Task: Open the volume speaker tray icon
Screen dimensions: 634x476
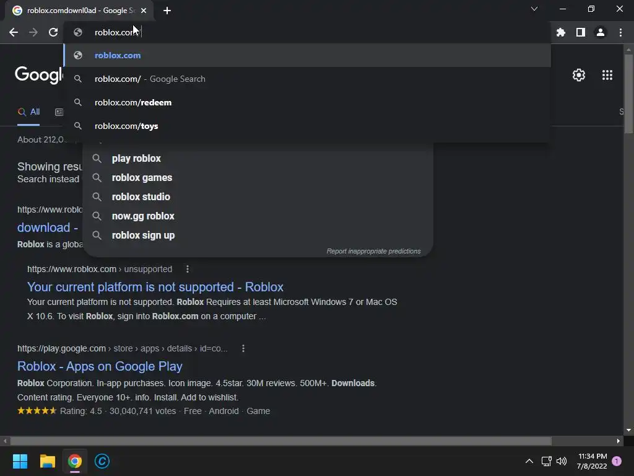Action: [562, 461]
